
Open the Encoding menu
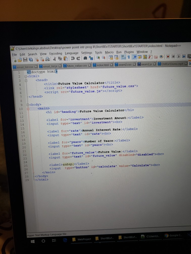(x=56, y=53)
